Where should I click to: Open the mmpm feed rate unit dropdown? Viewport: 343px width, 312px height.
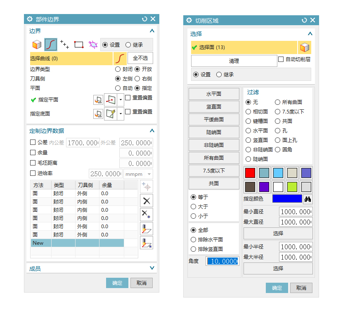coord(138,174)
